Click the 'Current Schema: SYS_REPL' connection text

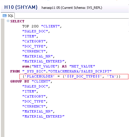point(82,8)
